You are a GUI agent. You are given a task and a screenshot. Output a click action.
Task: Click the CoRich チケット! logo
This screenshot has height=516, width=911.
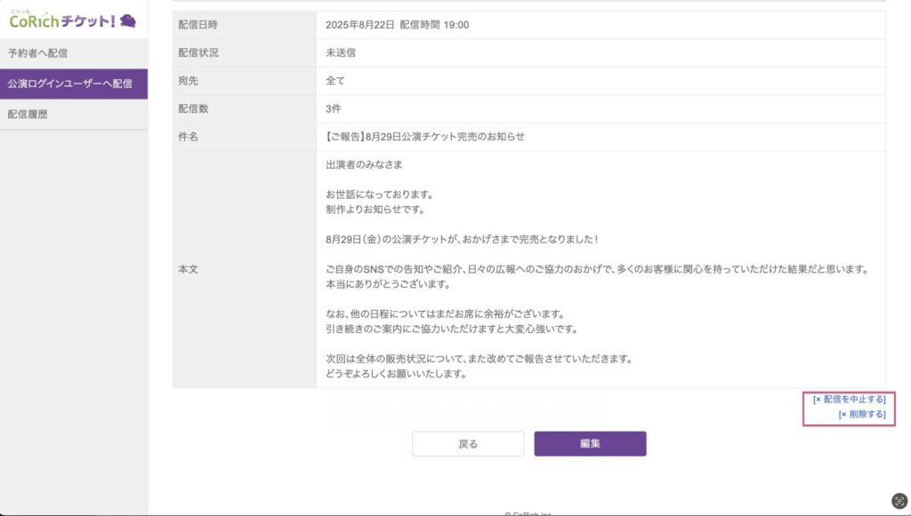(x=62, y=20)
